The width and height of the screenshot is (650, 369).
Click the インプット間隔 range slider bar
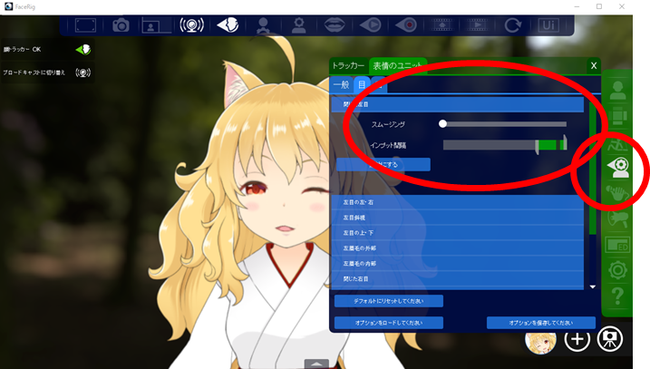click(x=504, y=145)
